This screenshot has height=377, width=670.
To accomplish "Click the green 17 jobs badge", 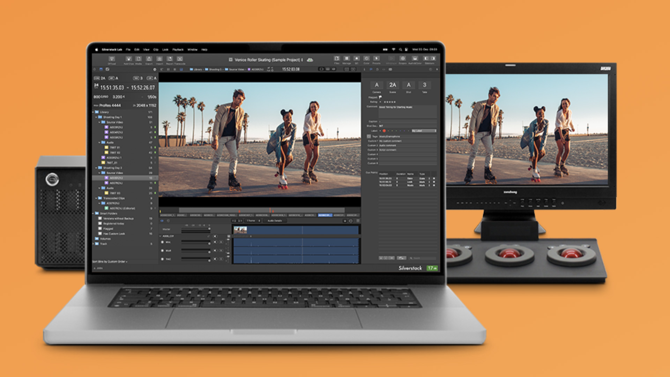I will click(432, 268).
